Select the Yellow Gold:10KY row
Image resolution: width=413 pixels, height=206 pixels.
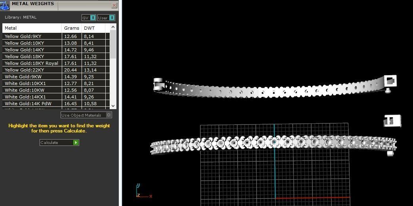pos(56,43)
